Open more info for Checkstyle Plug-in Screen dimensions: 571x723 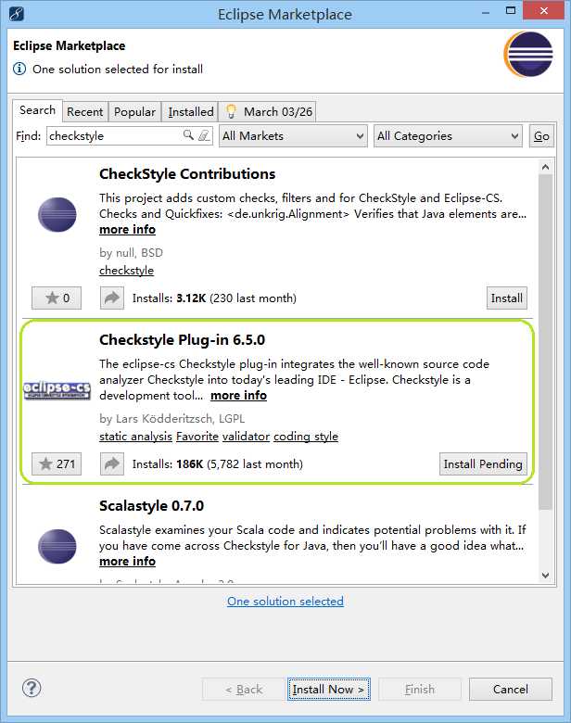pyautogui.click(x=238, y=396)
